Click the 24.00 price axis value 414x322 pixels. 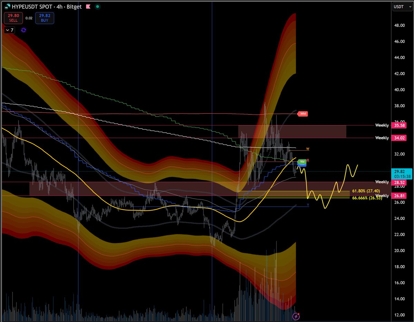(400, 219)
